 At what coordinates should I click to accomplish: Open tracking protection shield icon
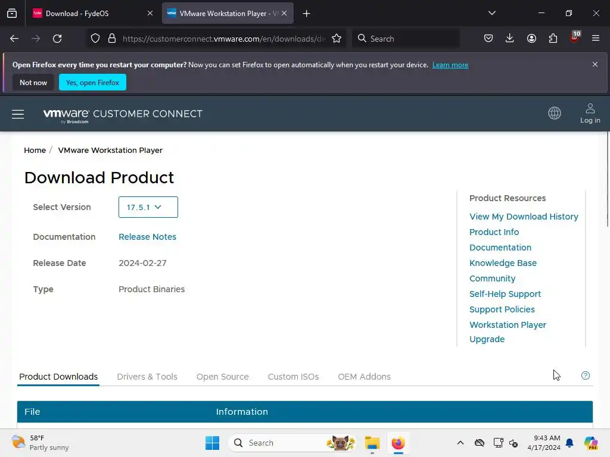[95, 39]
